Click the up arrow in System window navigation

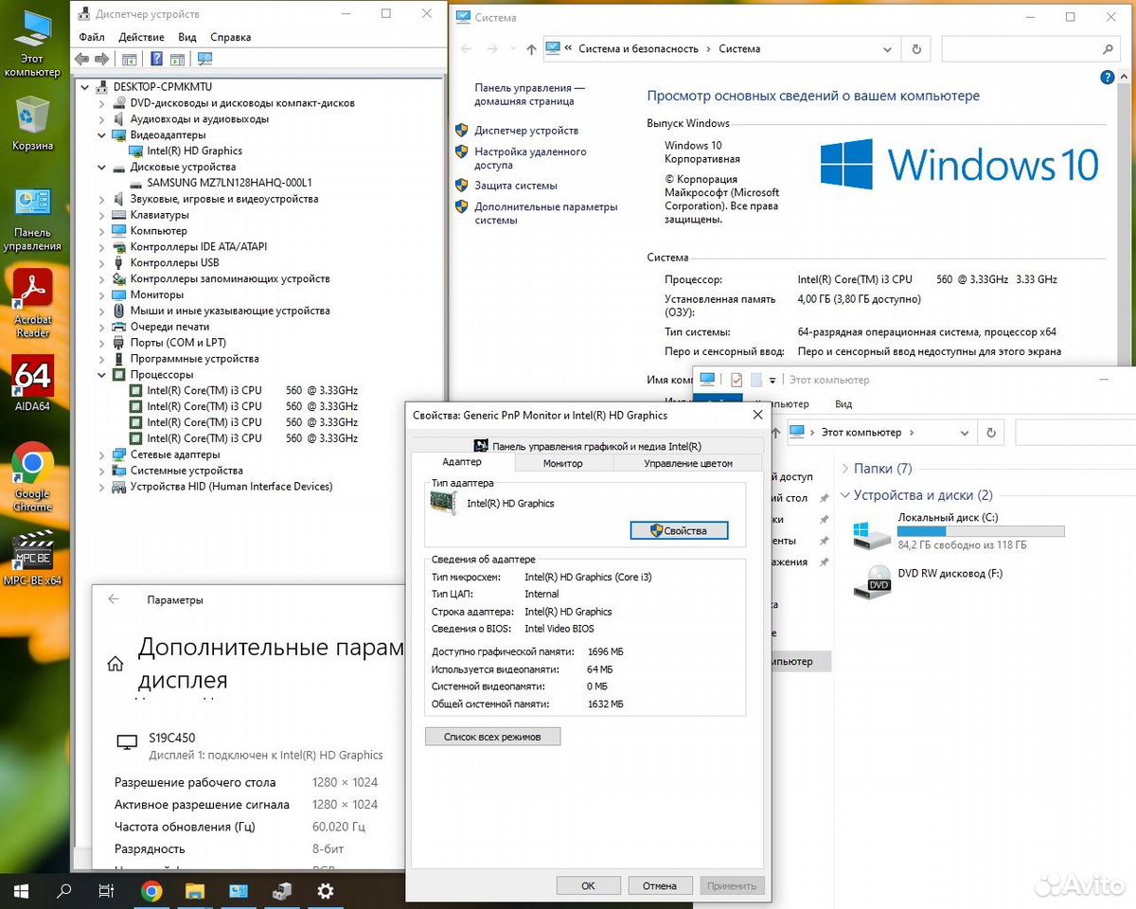click(530, 49)
